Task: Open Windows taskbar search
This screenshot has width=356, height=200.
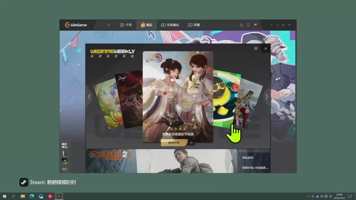Action: point(13,196)
